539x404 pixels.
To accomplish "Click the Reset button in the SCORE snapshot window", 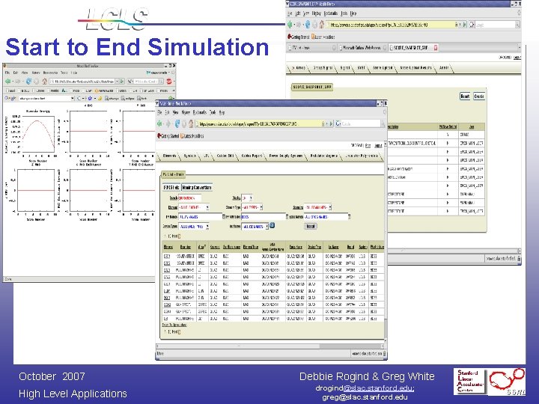I will pyautogui.click(x=465, y=97).
